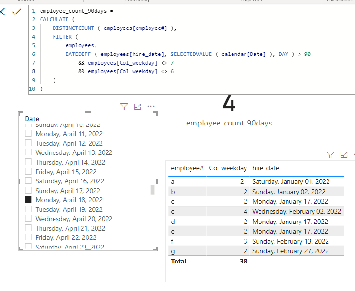Sort by Col_weekday column header
Viewport: 355px width, 291px height.
pyautogui.click(x=228, y=168)
